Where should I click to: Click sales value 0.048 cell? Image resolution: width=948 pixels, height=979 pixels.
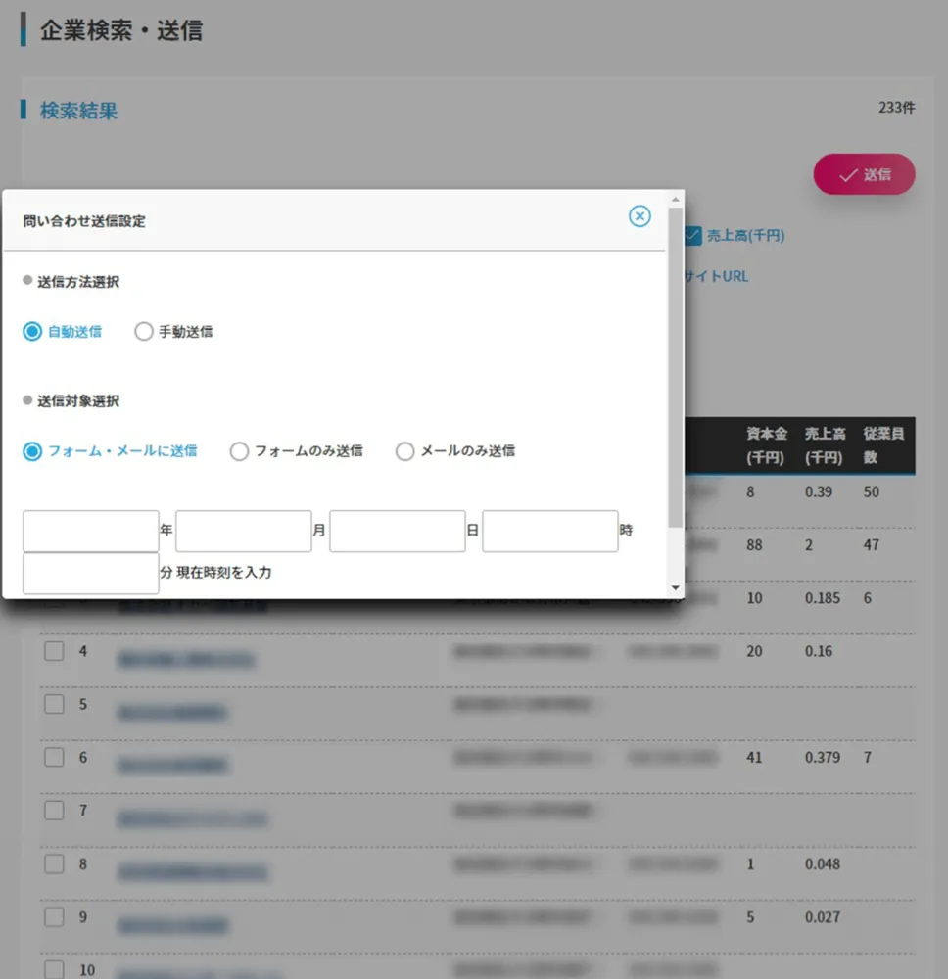[823, 864]
